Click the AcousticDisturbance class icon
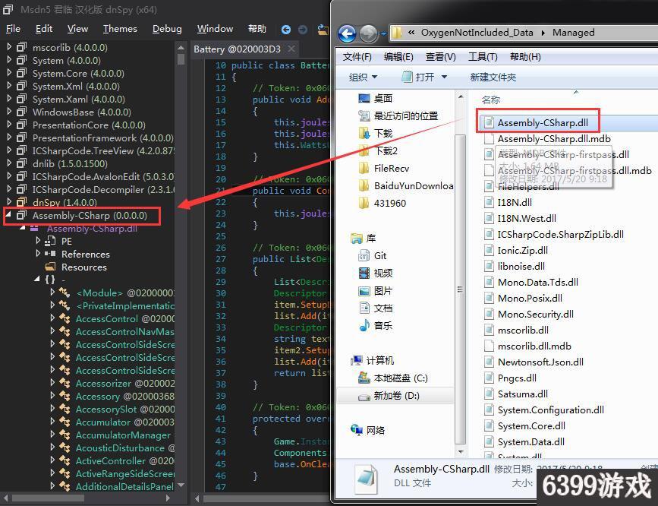658x506 pixels. (65, 448)
